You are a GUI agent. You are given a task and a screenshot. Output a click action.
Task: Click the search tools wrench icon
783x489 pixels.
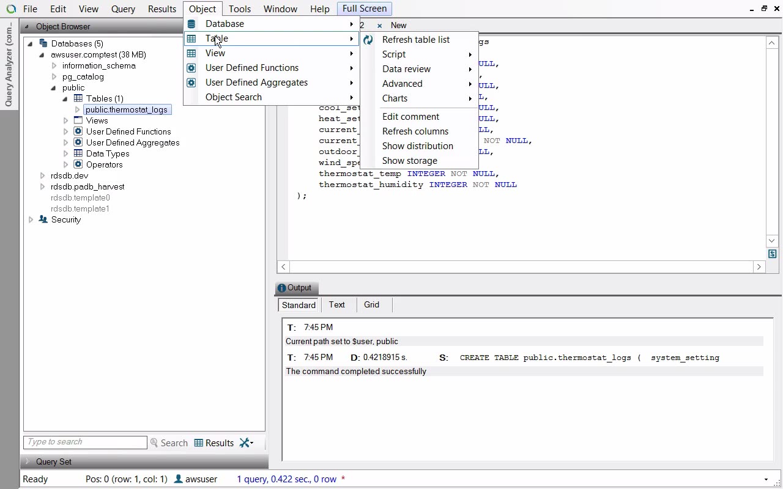tap(245, 443)
